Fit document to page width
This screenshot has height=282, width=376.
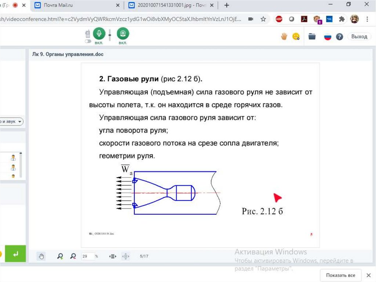click(113, 256)
